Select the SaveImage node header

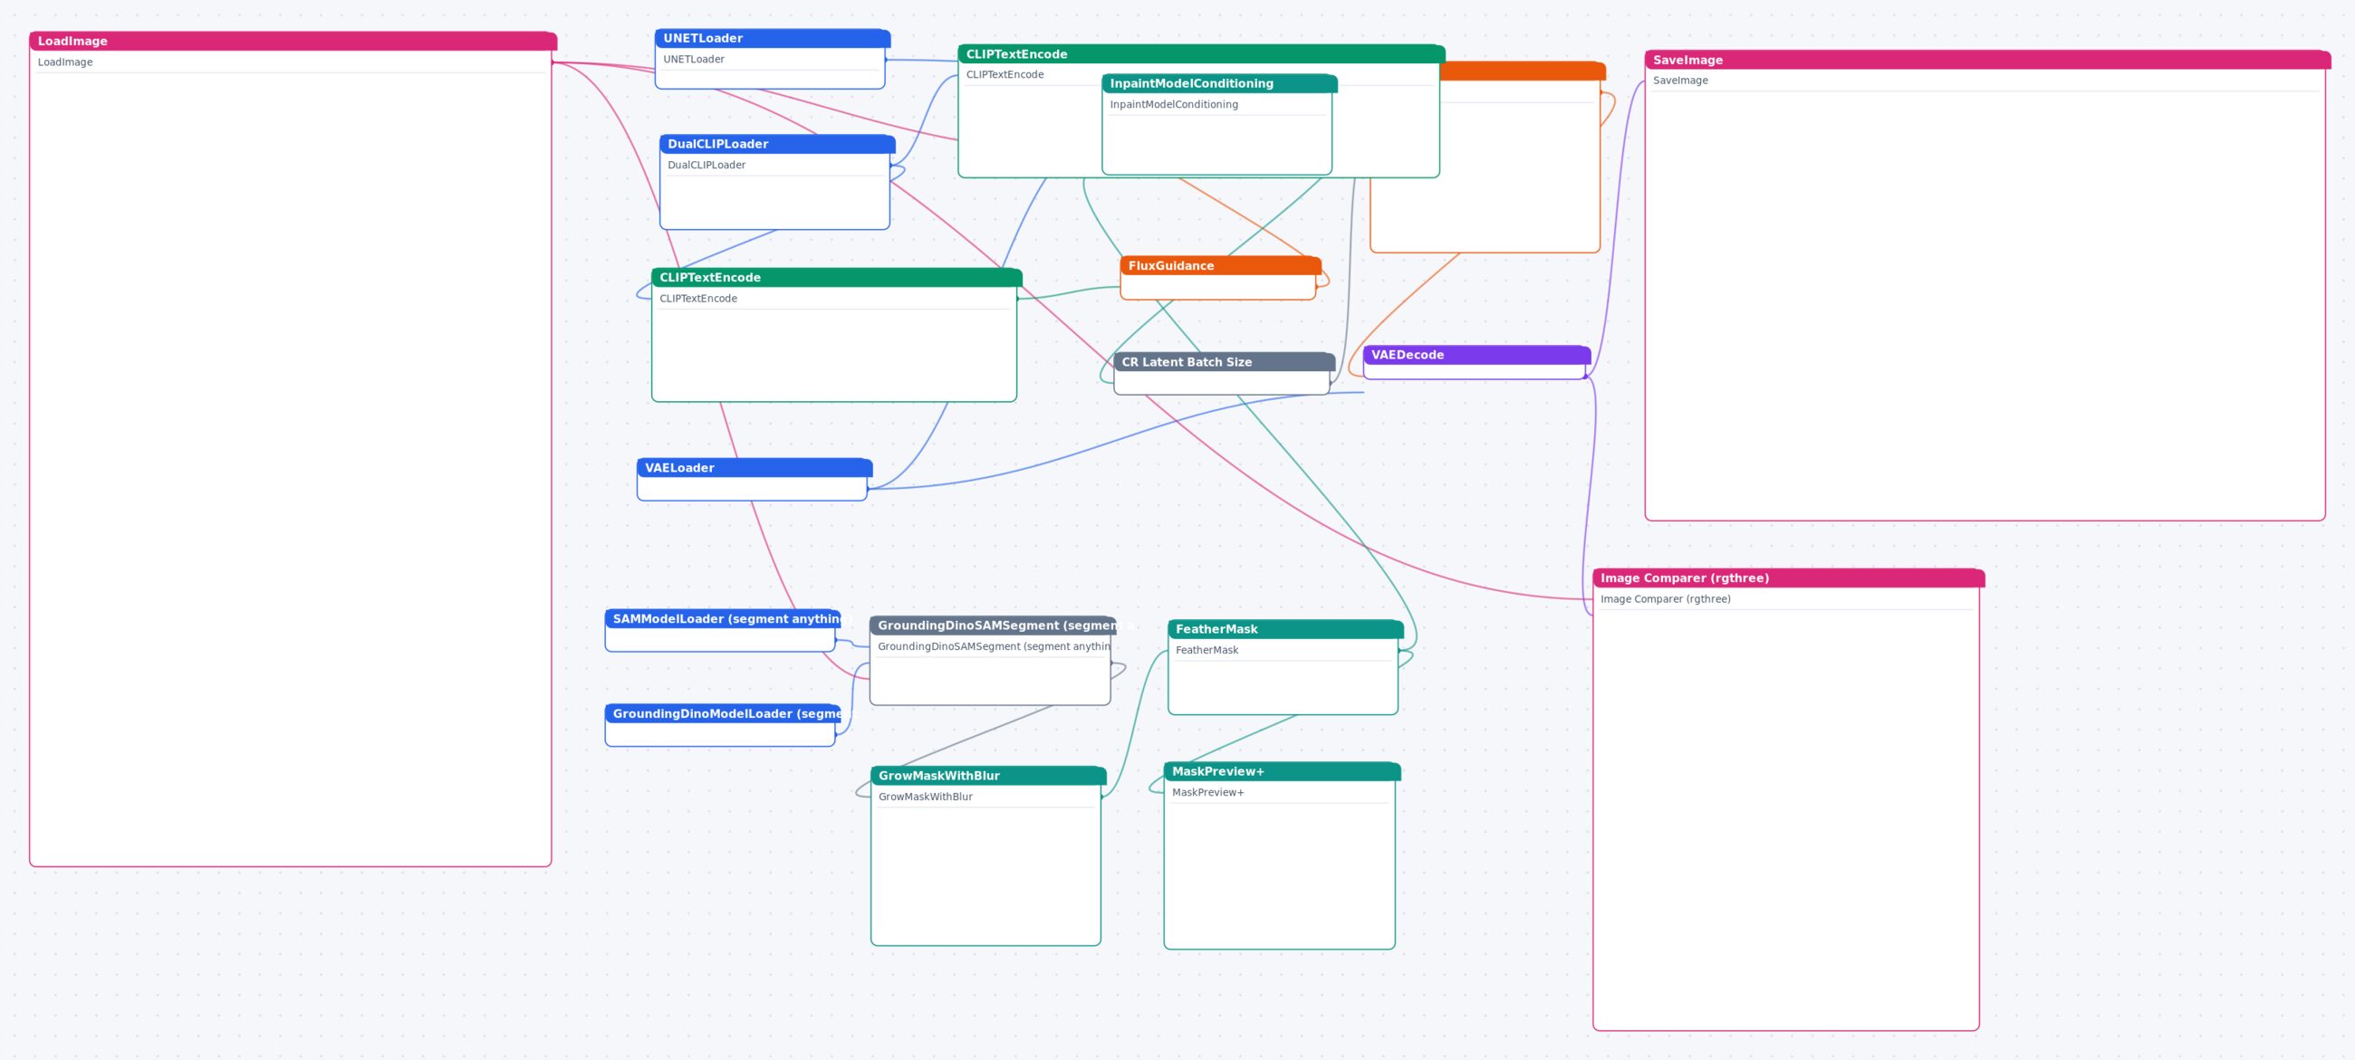point(1987,61)
